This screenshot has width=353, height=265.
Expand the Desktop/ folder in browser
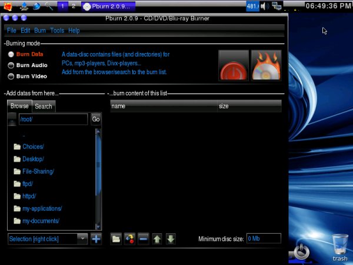click(x=33, y=159)
